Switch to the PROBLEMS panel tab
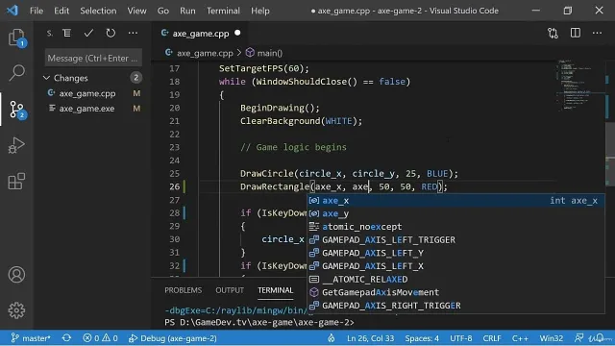The image size is (615, 346). click(184, 290)
